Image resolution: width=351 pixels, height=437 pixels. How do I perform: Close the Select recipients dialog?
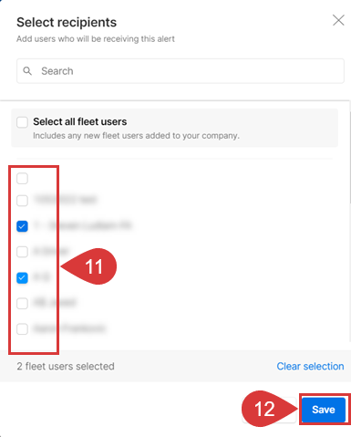338,20
